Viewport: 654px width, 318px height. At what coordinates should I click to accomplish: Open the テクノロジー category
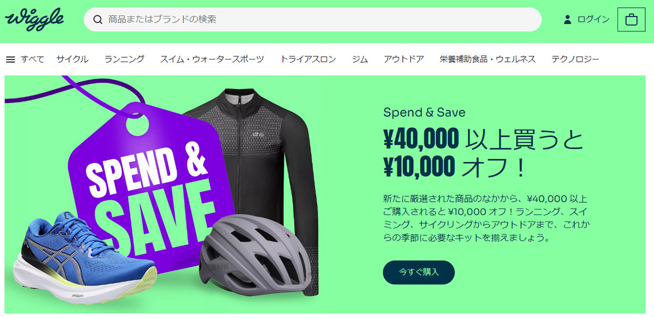pos(575,59)
